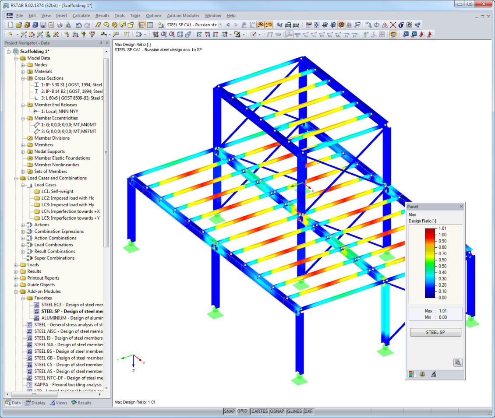Open the factors (scale) tab in Panel
Screen dimensions: 495x418
pyautogui.click(x=422, y=374)
